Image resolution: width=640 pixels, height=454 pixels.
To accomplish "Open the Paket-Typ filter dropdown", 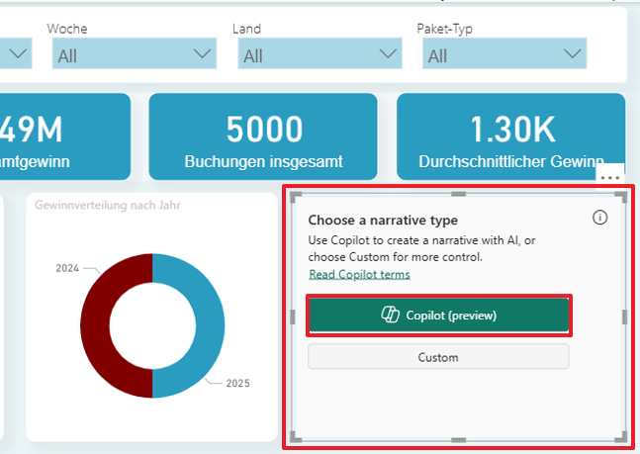I will click(504, 53).
